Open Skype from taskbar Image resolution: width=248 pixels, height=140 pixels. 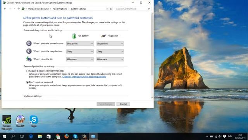coord(75,136)
